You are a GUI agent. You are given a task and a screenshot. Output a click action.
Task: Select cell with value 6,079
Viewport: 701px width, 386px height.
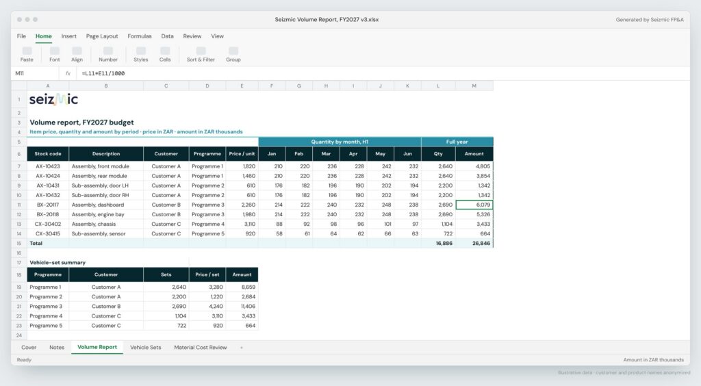tap(474, 205)
